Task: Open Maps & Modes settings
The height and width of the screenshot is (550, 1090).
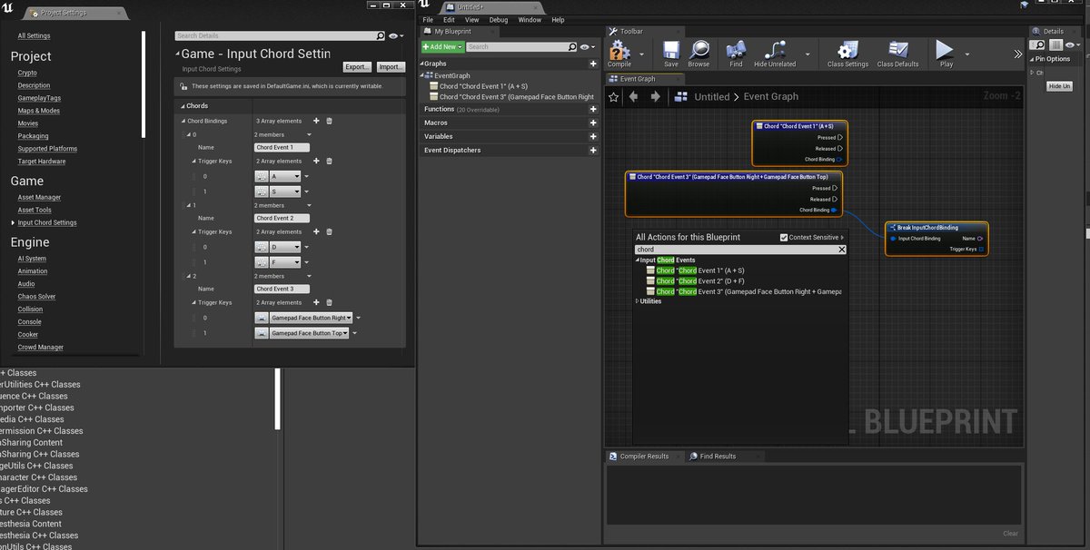Action: pyautogui.click(x=39, y=111)
